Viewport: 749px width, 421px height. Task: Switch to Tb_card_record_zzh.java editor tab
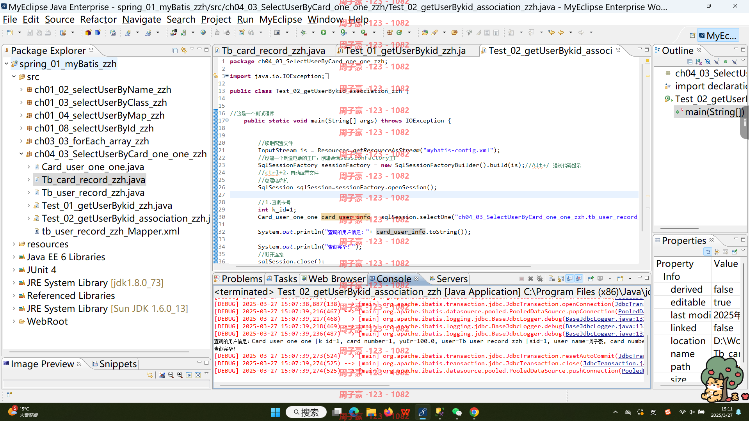click(273, 50)
